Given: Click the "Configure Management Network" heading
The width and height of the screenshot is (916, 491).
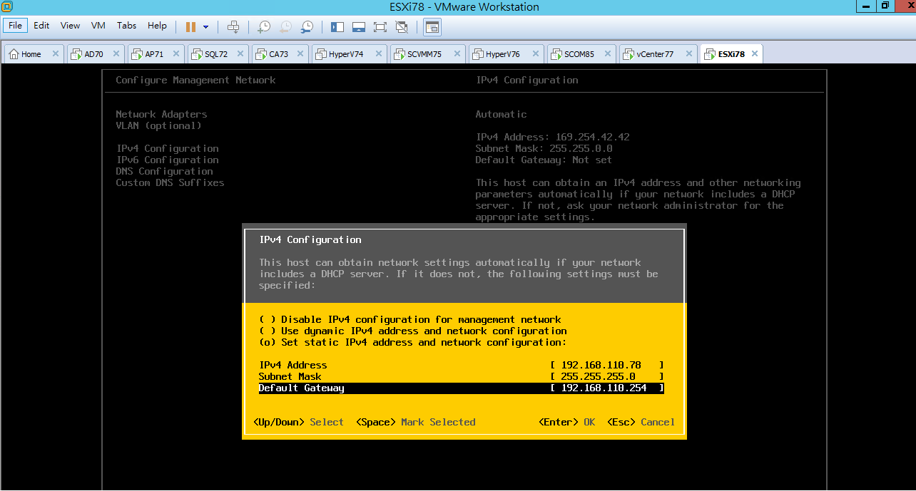Looking at the screenshot, I should [196, 81].
